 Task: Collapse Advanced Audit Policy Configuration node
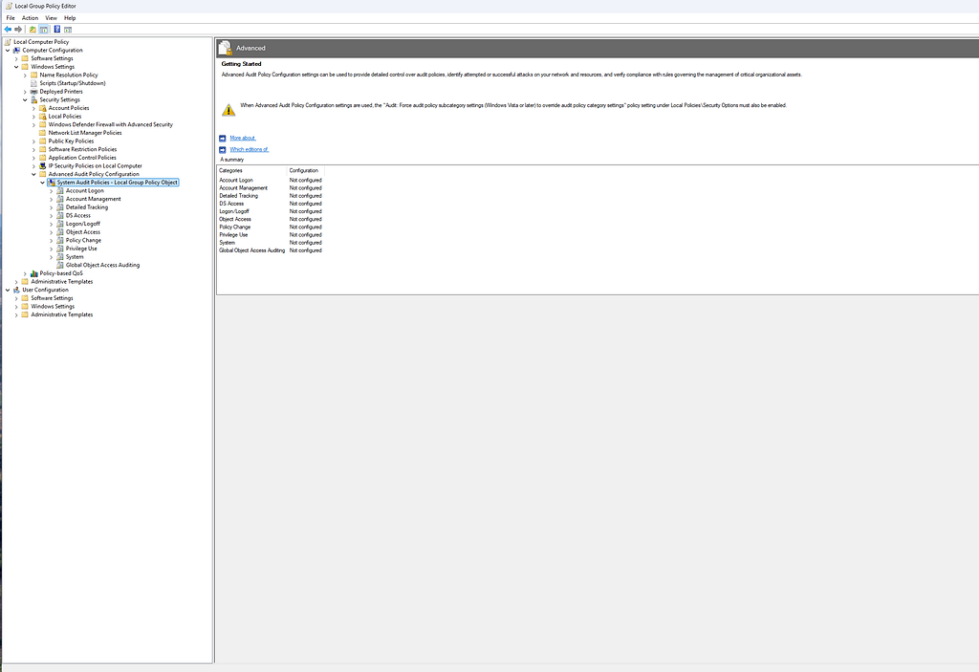pyautogui.click(x=34, y=174)
